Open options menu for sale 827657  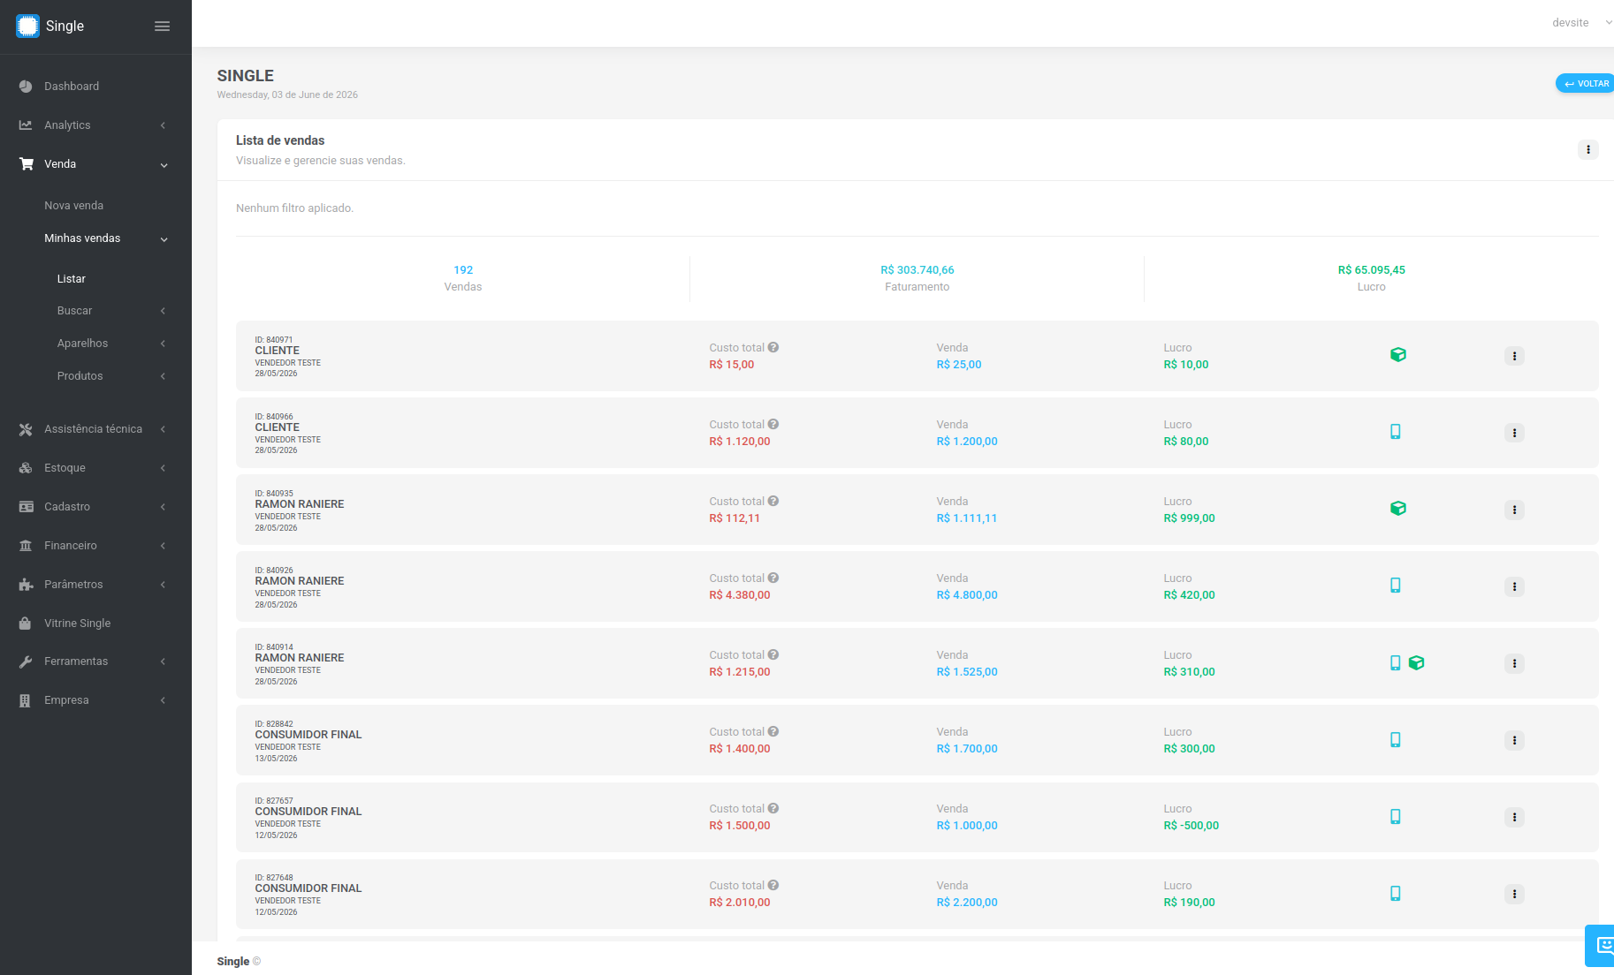pos(1514,817)
